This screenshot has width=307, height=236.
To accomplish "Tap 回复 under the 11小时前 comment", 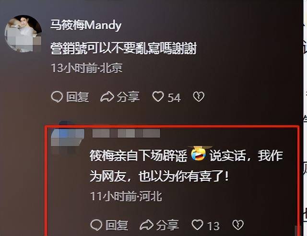I will coord(117,225).
